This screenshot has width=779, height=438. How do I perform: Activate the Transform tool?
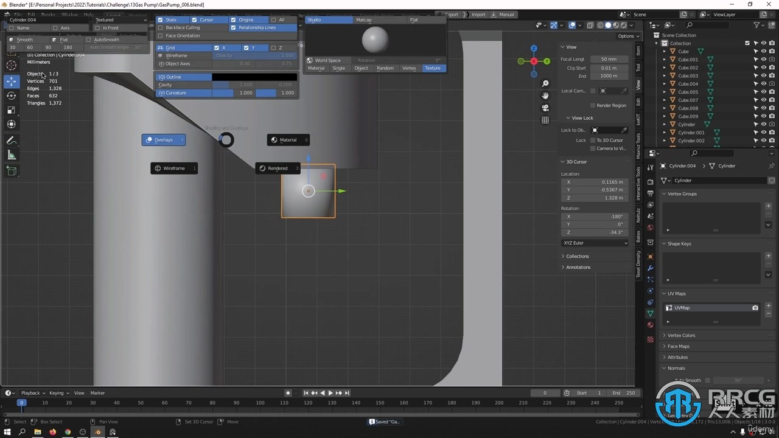point(12,124)
